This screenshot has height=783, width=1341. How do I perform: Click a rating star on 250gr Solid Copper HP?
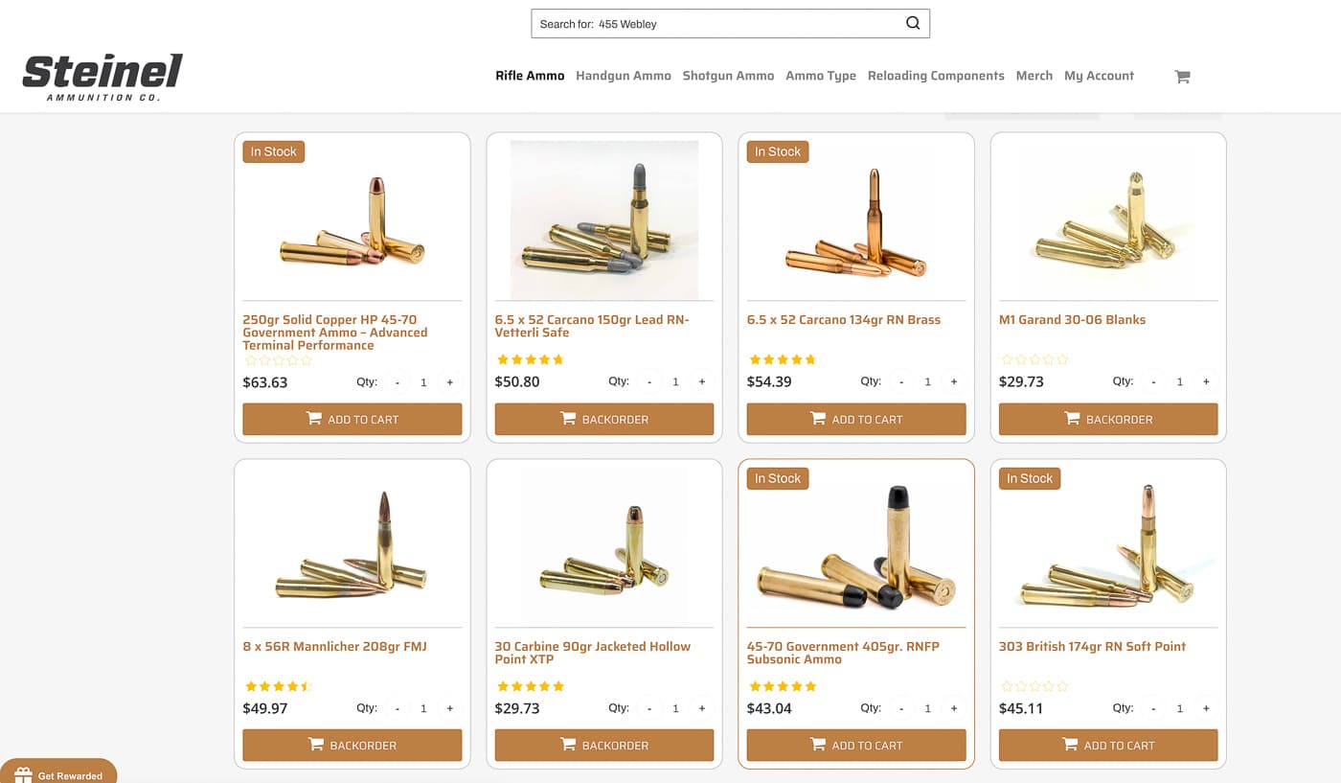point(278,359)
